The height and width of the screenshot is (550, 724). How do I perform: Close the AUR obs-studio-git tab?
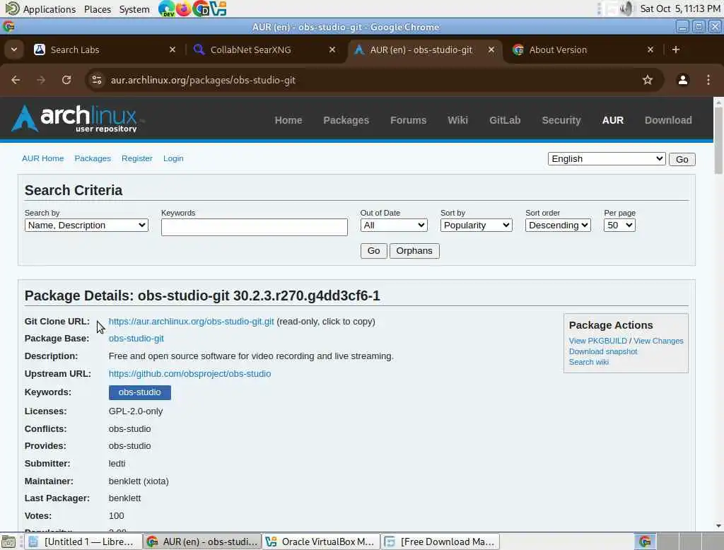491,49
